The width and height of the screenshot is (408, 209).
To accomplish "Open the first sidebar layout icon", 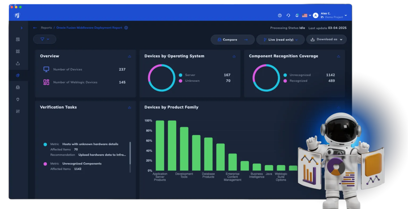I will point(18,40).
